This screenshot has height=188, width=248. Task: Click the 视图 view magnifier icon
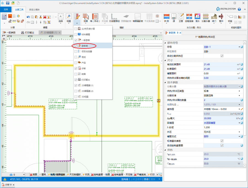click(x=69, y=16)
